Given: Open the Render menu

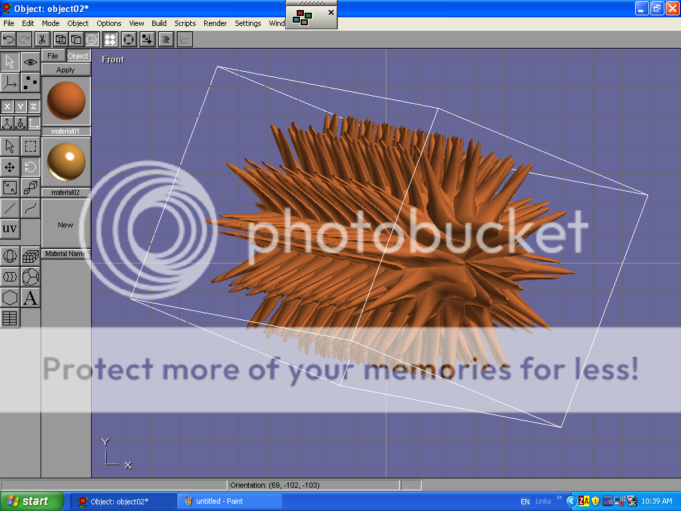Looking at the screenshot, I should coord(215,23).
